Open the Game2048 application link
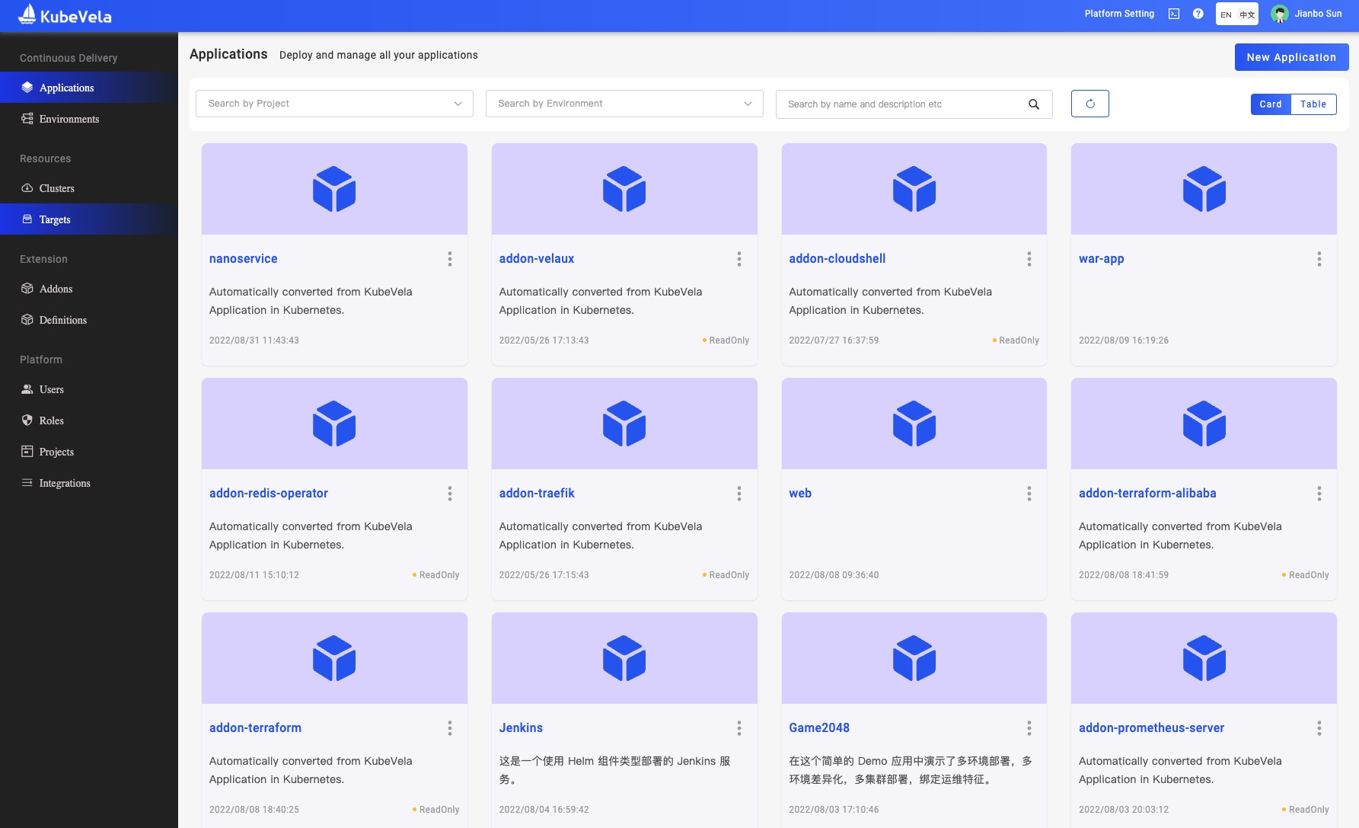Screen dimensions: 1359x828 click(819, 728)
